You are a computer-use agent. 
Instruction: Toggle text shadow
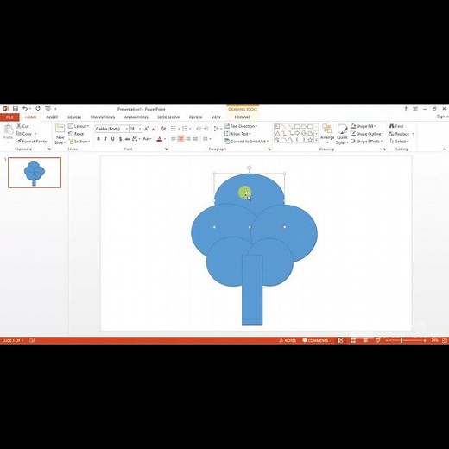pyautogui.click(x=120, y=139)
